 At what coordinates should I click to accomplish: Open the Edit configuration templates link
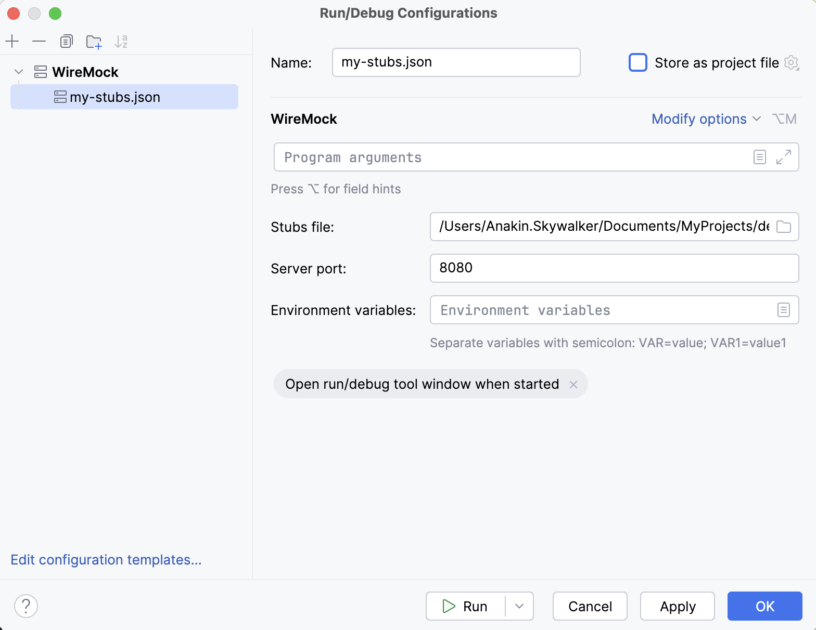[106, 560]
